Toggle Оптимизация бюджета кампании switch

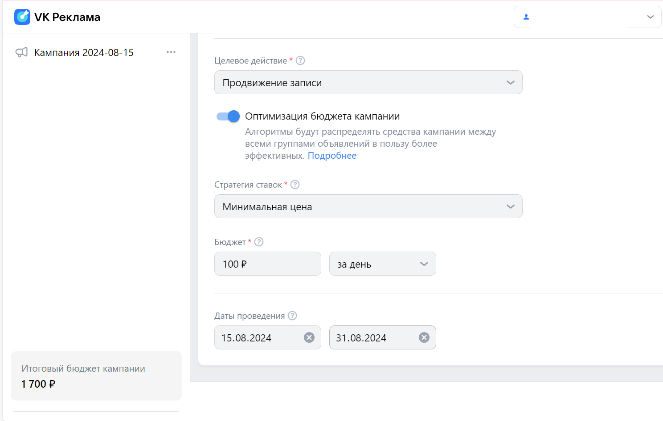pos(228,116)
